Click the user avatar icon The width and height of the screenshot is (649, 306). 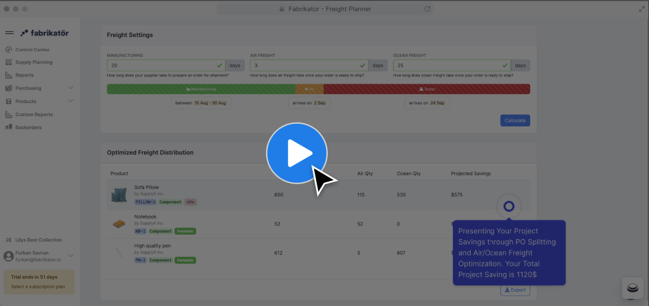pos(8,256)
